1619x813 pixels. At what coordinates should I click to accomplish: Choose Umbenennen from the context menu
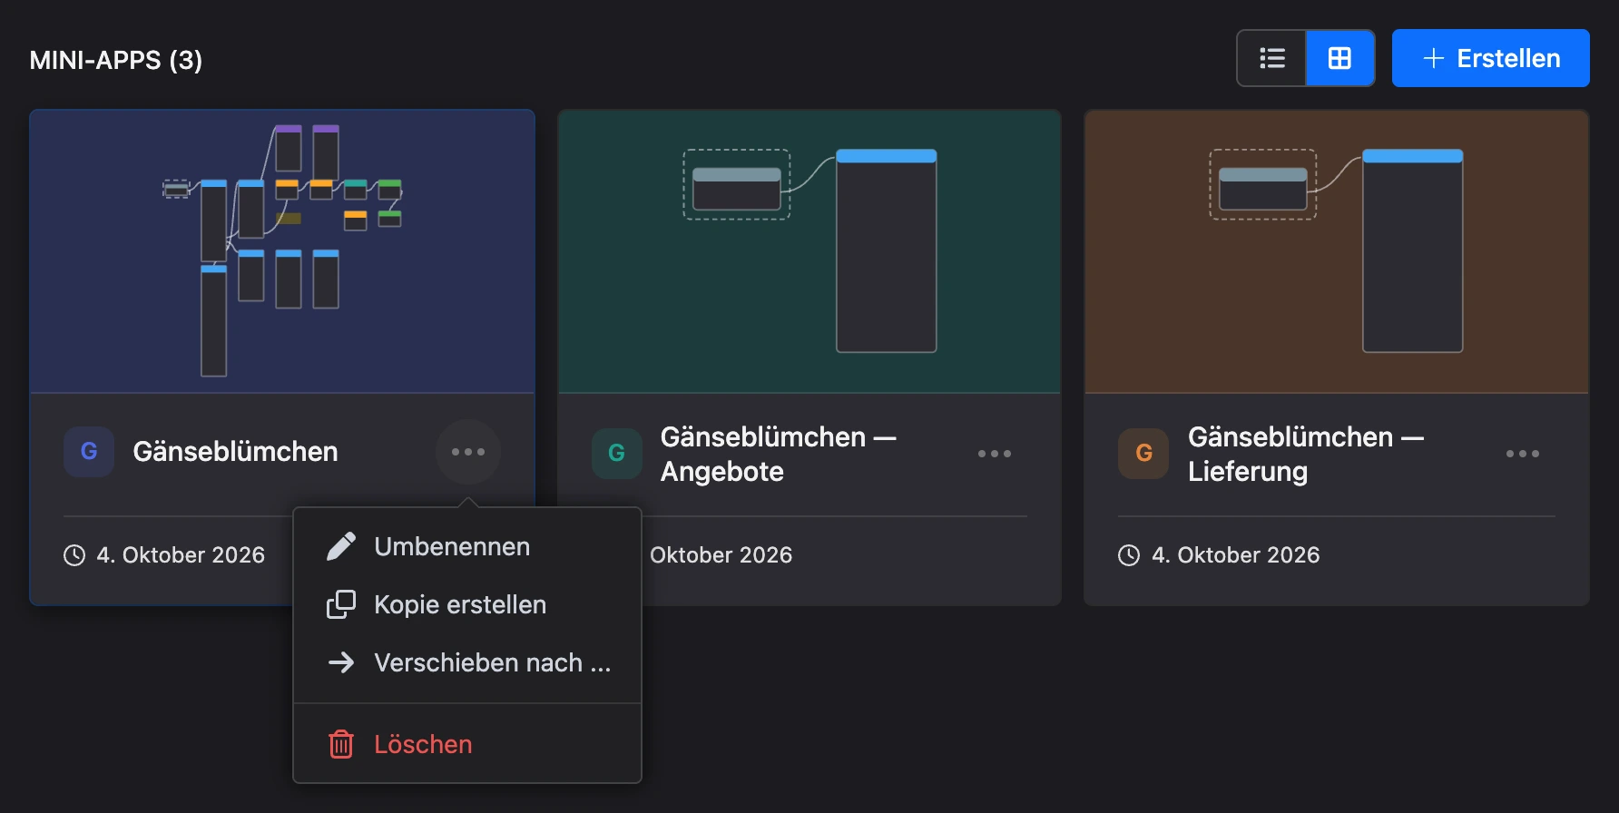467,546
